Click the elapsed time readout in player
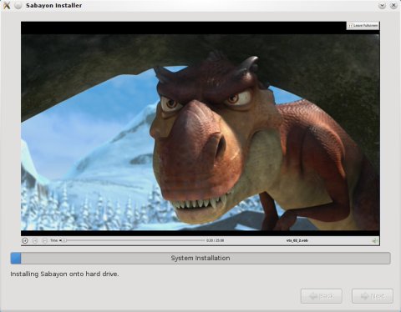The image size is (401, 312). (x=215, y=240)
